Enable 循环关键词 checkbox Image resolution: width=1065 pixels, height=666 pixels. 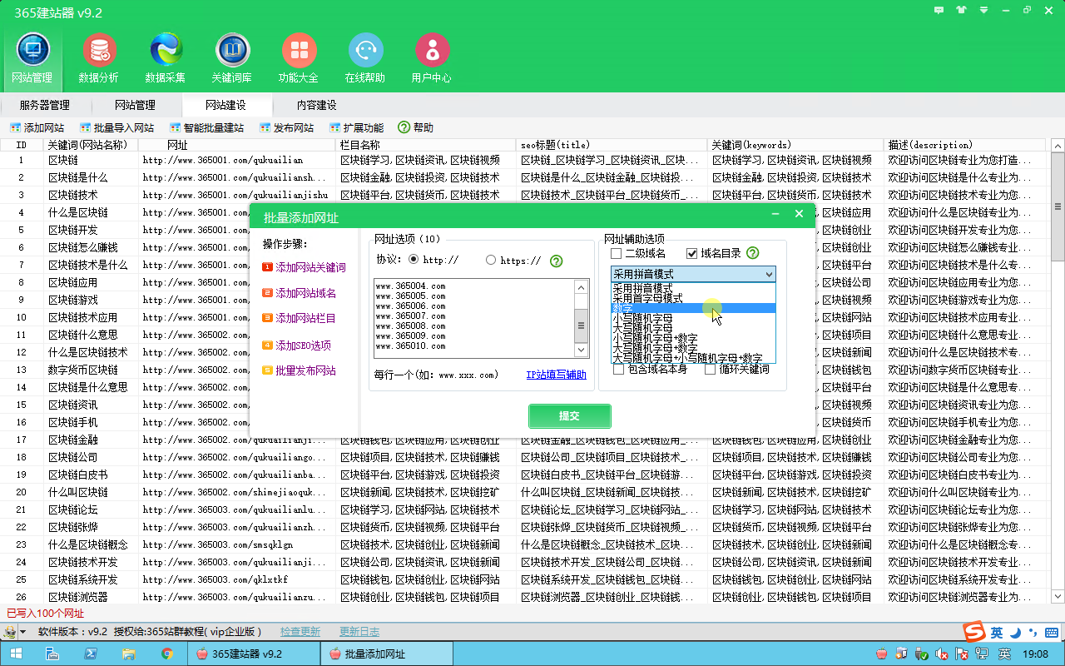point(710,369)
